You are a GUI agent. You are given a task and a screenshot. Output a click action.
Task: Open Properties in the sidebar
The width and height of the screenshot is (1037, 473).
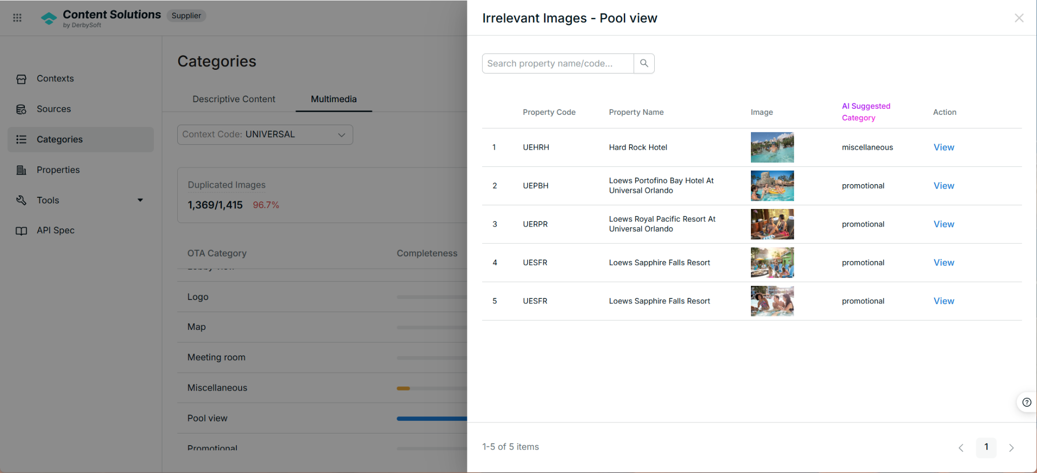coord(81,170)
